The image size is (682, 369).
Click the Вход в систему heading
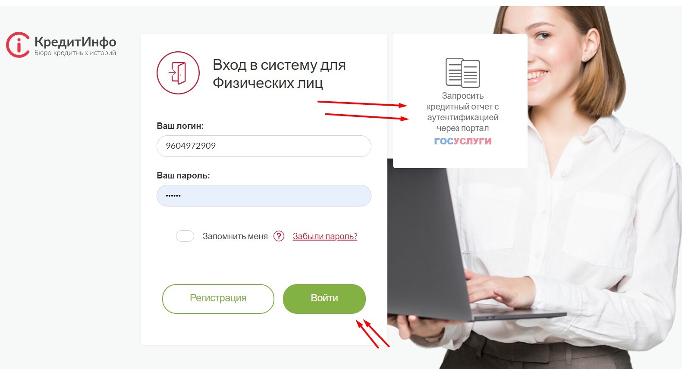tap(279, 74)
